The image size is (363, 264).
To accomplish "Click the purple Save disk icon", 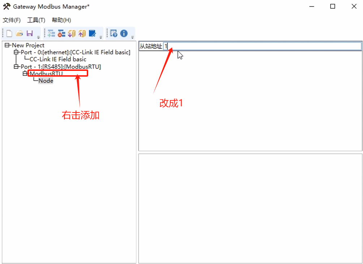I will (30, 34).
